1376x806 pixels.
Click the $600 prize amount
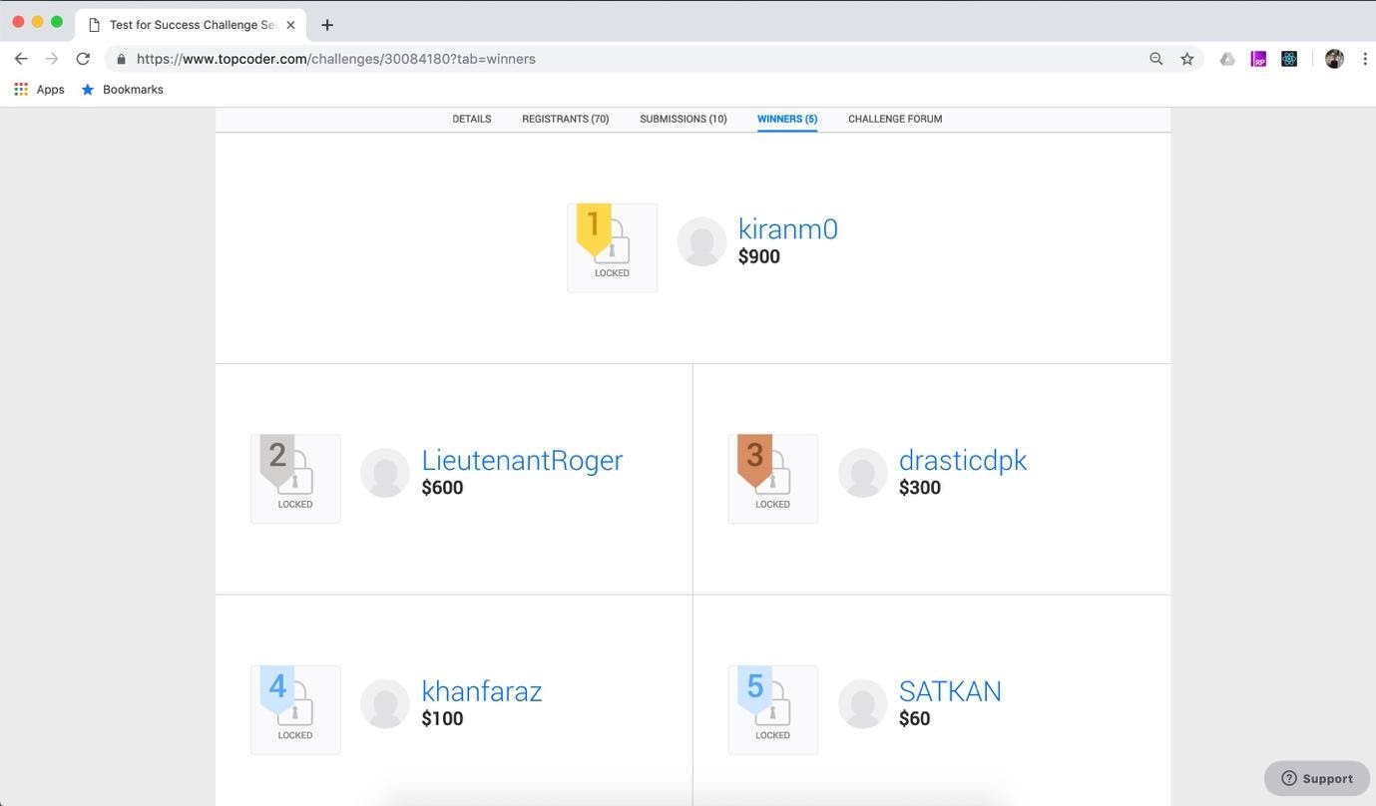(x=442, y=488)
